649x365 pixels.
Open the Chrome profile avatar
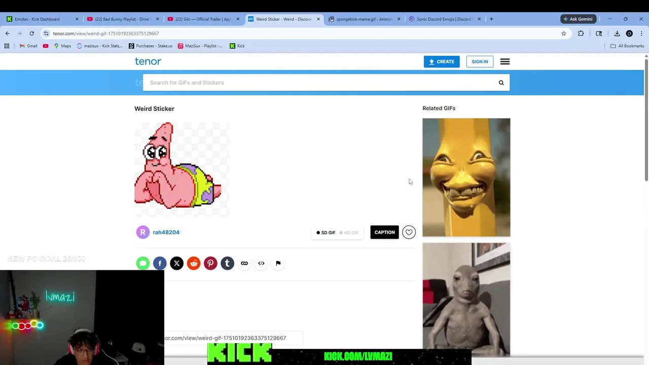pos(629,33)
